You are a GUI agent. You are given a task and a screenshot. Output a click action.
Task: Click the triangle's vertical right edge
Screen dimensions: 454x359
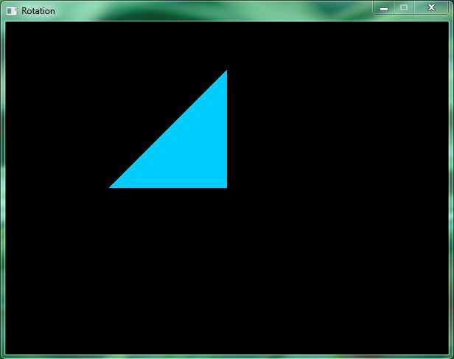click(226, 129)
